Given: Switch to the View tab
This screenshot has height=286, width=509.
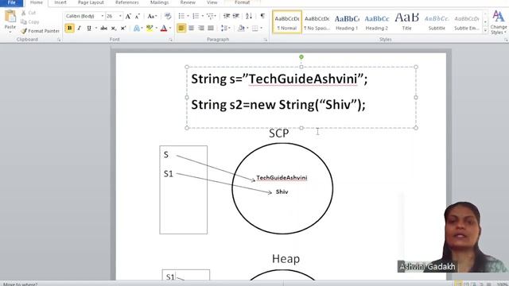Looking at the screenshot, I should point(212,2).
